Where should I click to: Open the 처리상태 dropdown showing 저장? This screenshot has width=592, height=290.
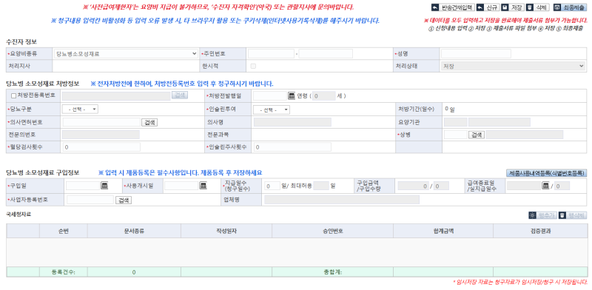point(513,66)
